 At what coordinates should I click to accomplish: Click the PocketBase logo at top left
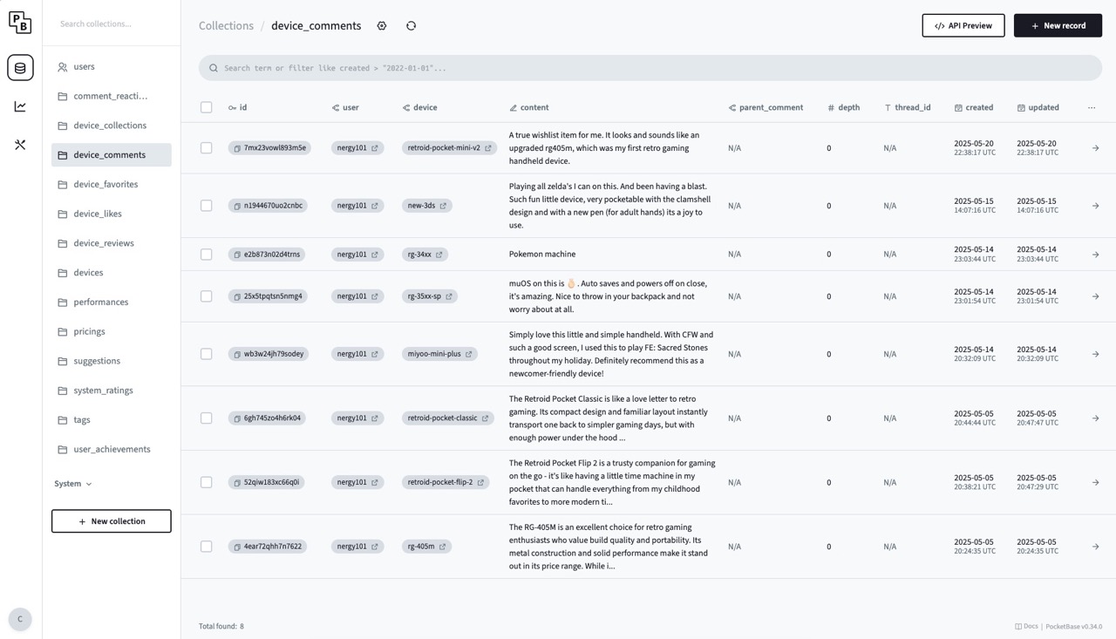20,23
